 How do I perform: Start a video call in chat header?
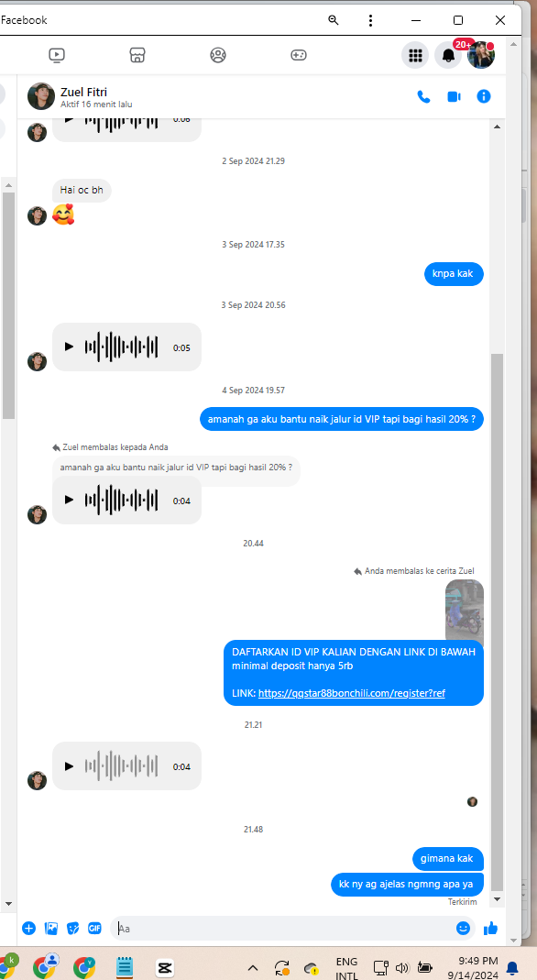pyautogui.click(x=454, y=96)
